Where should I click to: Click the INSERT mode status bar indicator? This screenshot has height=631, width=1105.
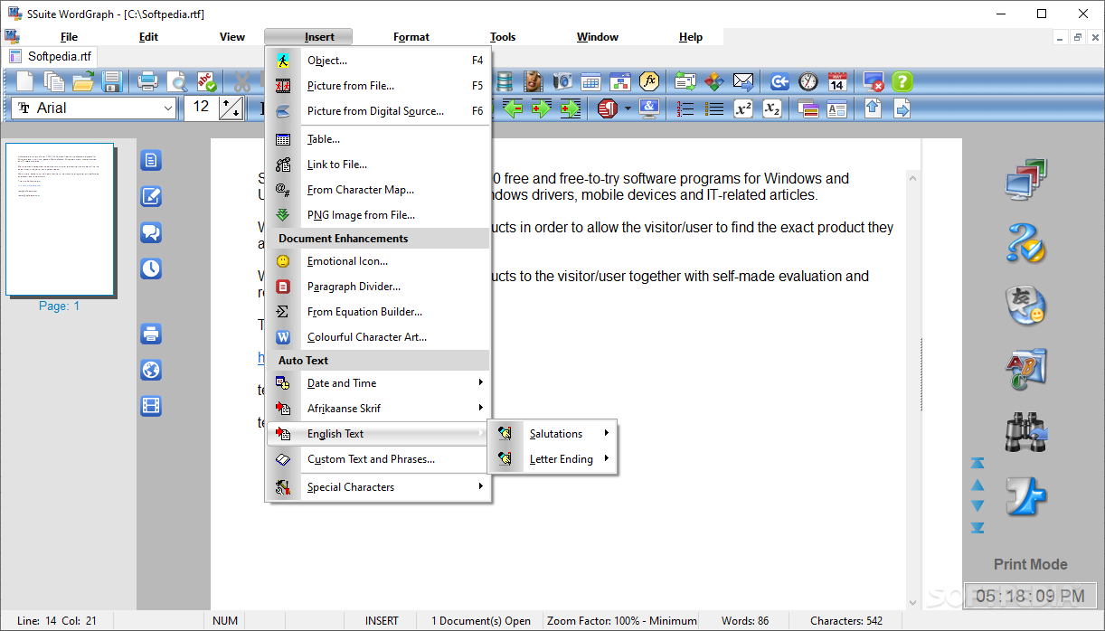coord(382,621)
